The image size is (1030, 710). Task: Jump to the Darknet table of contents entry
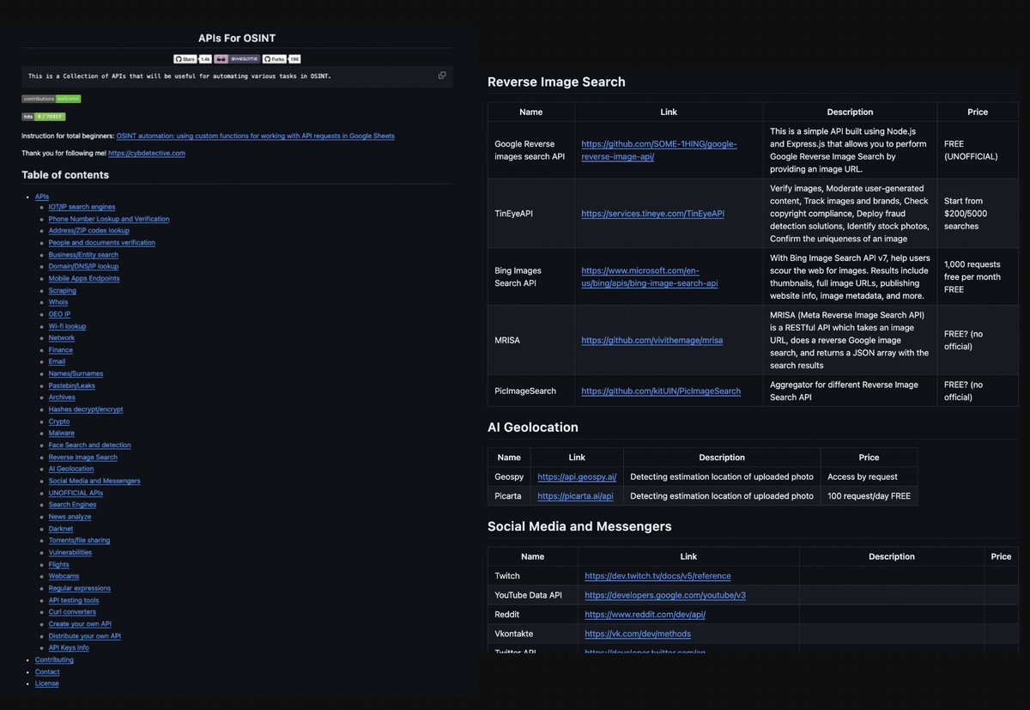click(60, 528)
